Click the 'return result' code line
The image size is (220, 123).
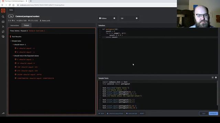(111, 37)
